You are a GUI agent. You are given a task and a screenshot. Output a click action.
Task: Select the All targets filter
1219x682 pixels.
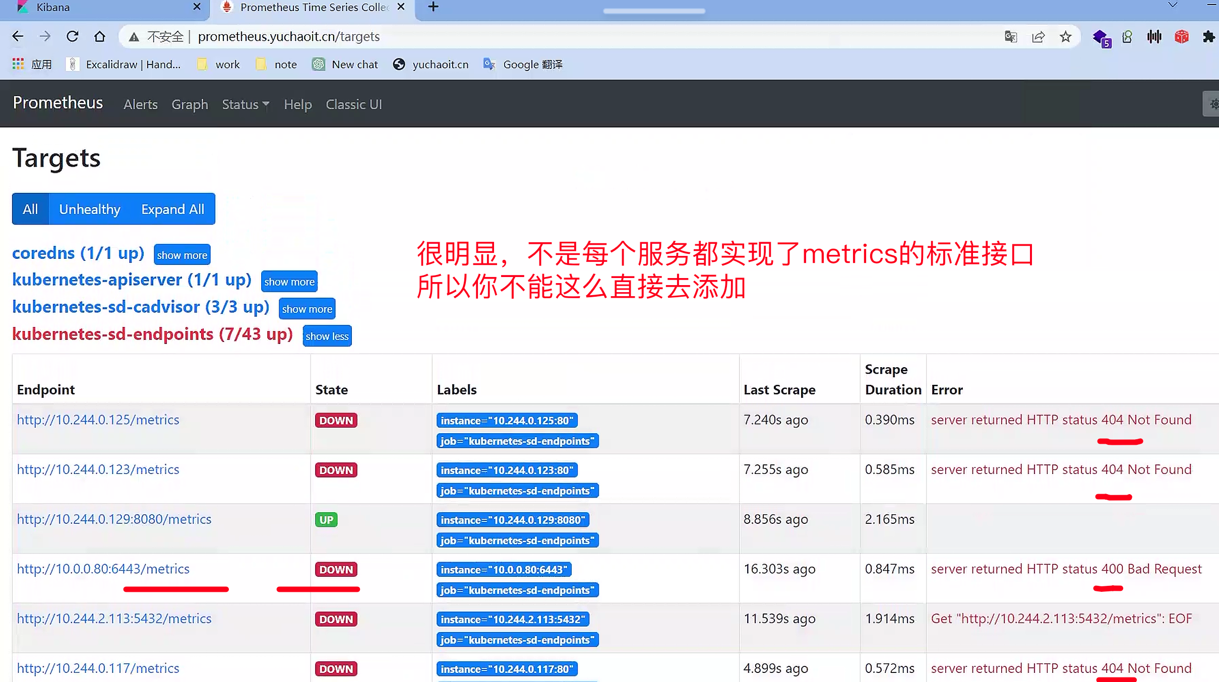(x=30, y=209)
